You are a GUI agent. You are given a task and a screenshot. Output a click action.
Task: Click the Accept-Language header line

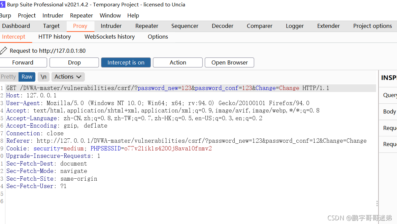pos(134,118)
